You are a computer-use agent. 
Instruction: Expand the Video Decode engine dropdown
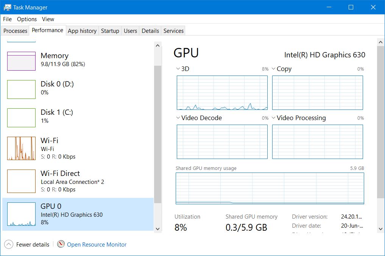tap(178, 118)
